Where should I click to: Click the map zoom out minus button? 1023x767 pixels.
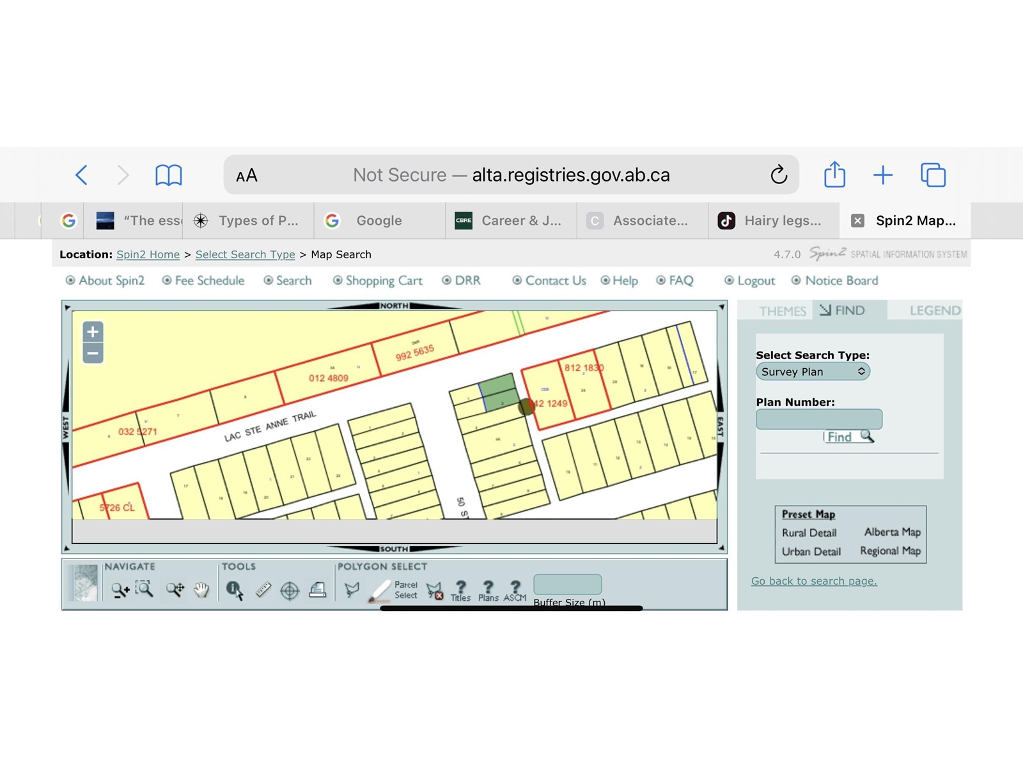coord(93,353)
